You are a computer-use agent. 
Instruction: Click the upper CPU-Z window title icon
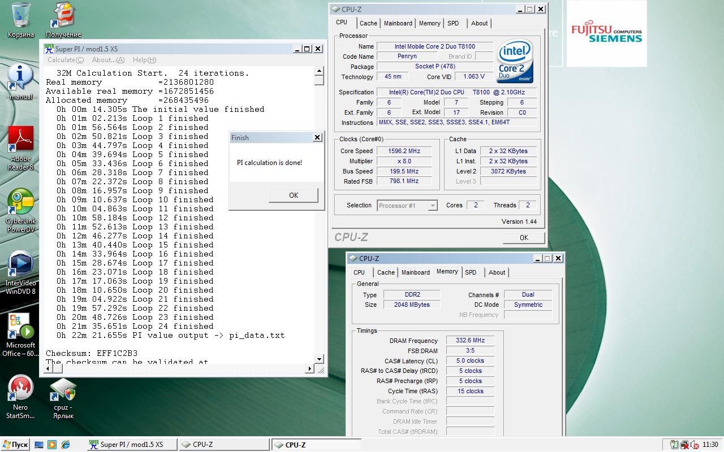point(335,9)
